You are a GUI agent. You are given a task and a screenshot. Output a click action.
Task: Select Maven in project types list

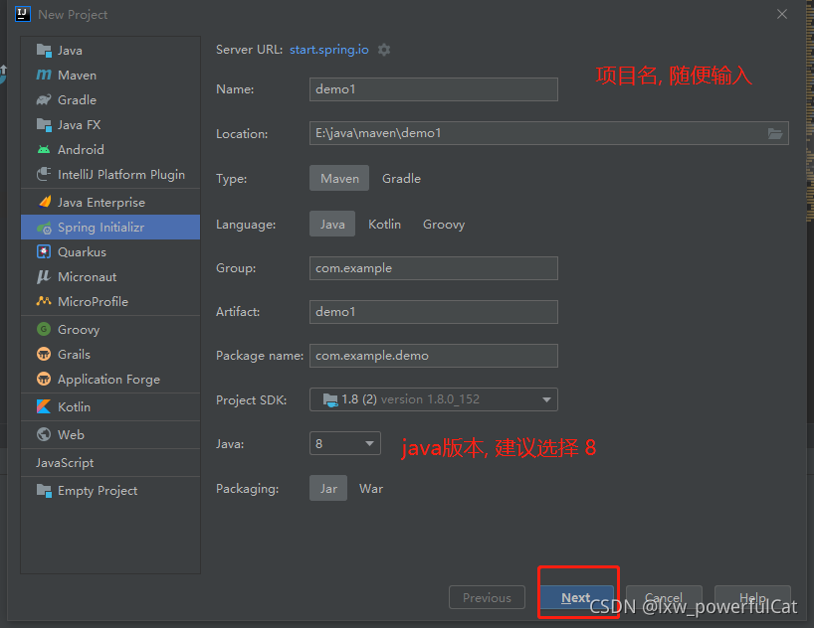pyautogui.click(x=110, y=76)
